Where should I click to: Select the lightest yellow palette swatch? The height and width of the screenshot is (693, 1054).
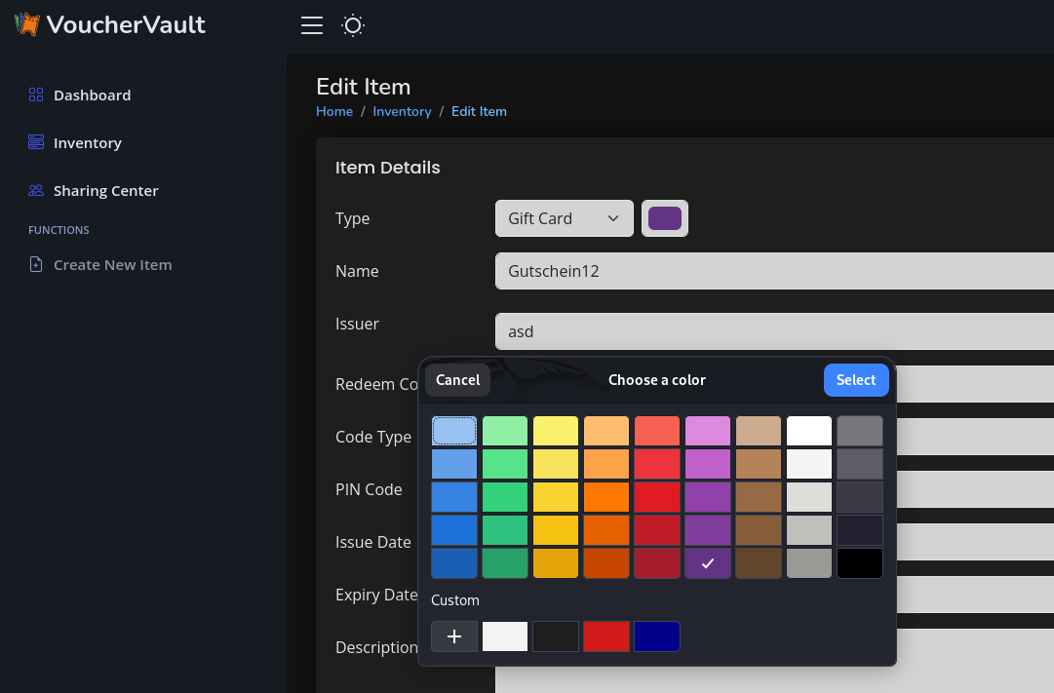(x=556, y=431)
